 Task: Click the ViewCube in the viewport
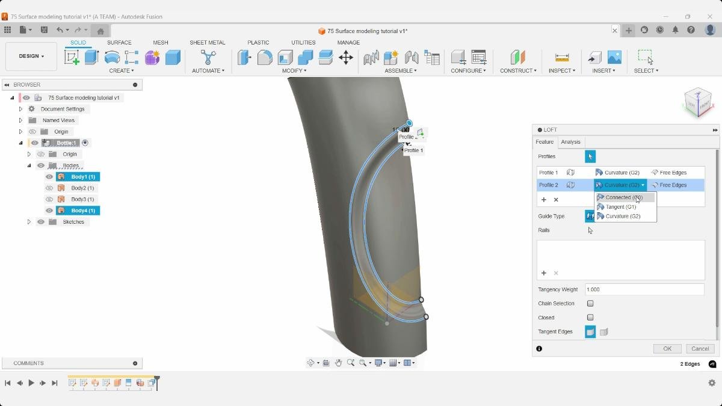click(698, 102)
